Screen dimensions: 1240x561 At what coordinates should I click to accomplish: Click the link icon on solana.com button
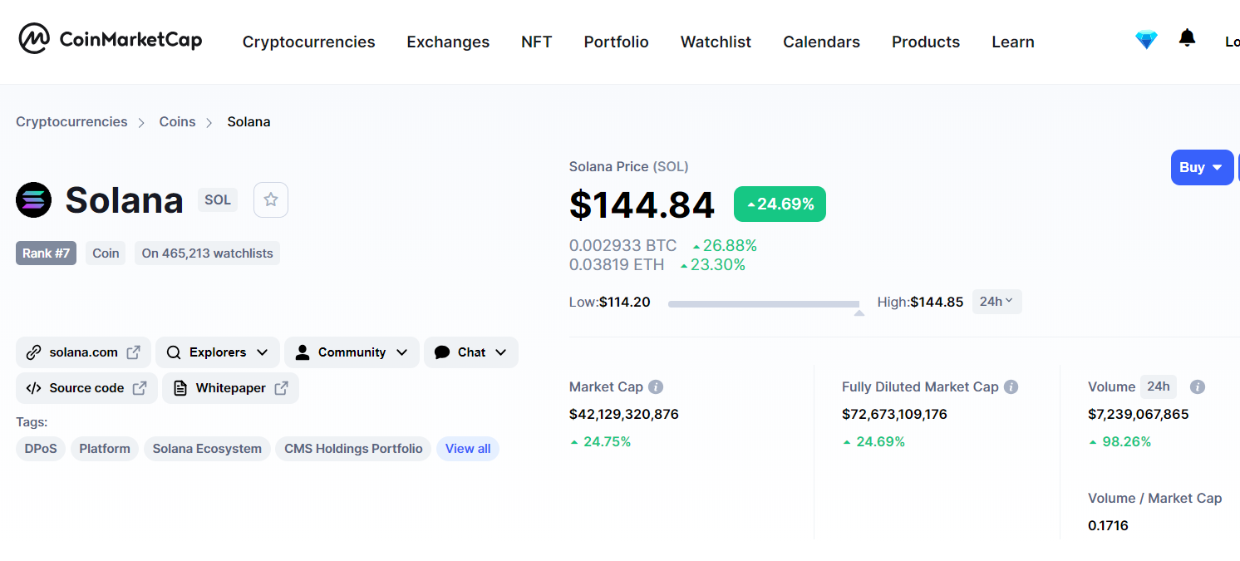point(33,352)
